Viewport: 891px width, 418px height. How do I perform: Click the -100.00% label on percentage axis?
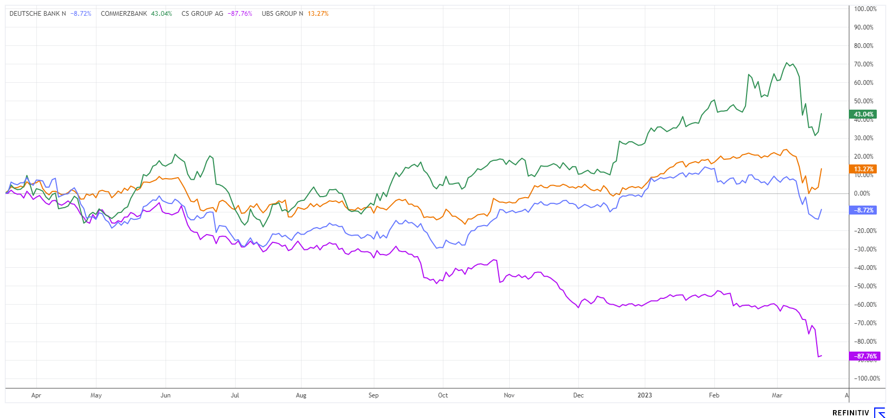point(867,378)
